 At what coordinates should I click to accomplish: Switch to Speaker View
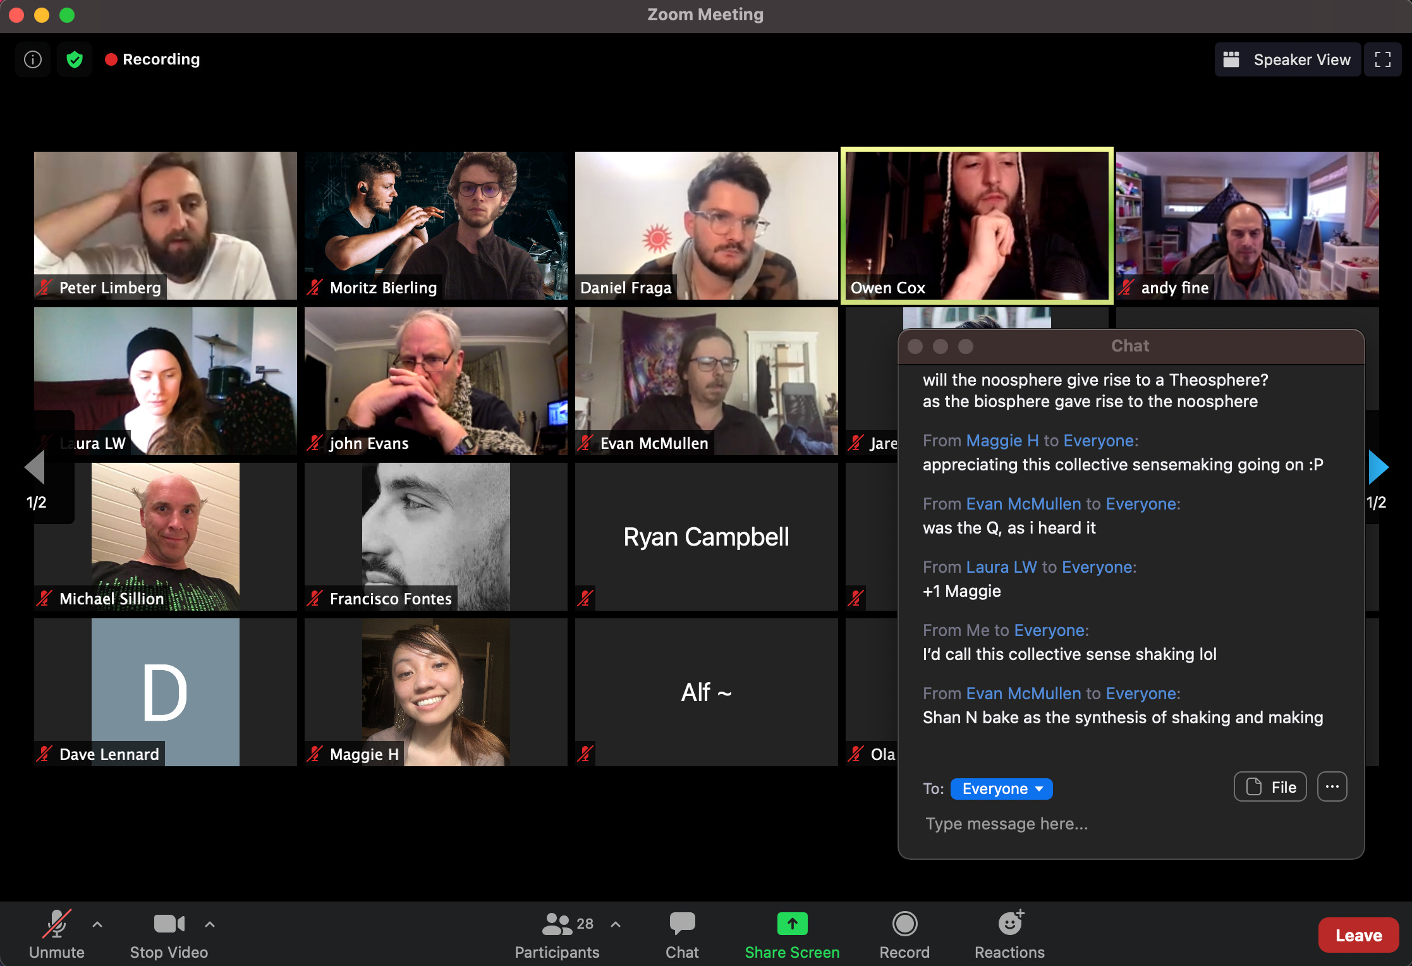[x=1288, y=59]
